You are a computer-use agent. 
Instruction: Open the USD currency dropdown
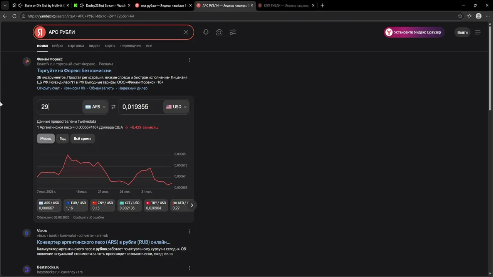coord(176,107)
